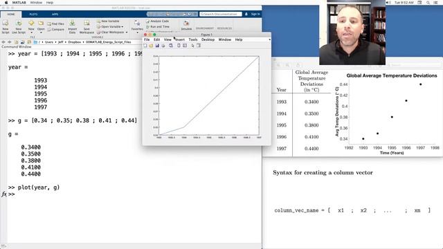Screen dimensions: 443x249
Task: Open the MATLAB menu in macOS menu bar
Action: [19, 2]
